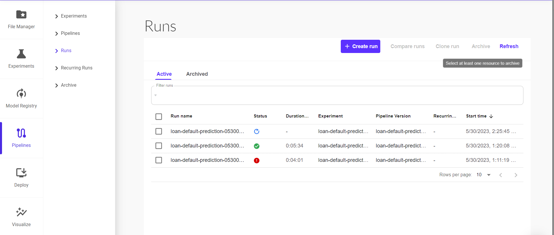The width and height of the screenshot is (554, 235).
Task: Sort by the Run name column header
Action: tap(181, 116)
